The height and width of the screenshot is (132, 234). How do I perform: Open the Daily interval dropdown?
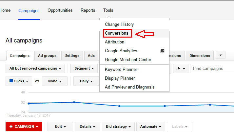87,81
